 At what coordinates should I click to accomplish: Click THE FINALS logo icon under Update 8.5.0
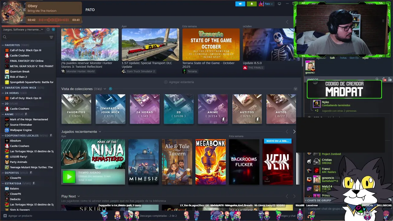tap(245, 68)
